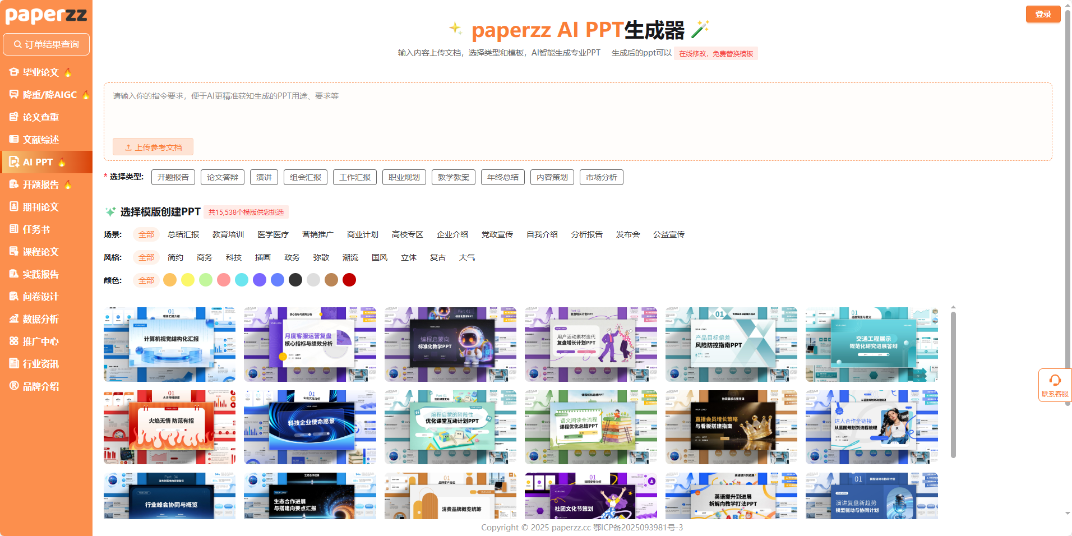Open the 文献综述 sidebar icon
The image size is (1072, 536).
(14, 139)
